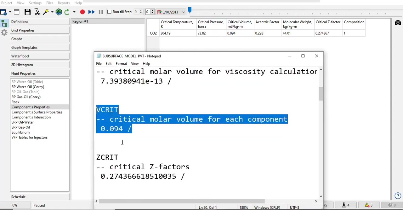Image resolution: width=403 pixels, height=210 pixels.
Task: Select the scissors Cut tool
Action: [37, 12]
